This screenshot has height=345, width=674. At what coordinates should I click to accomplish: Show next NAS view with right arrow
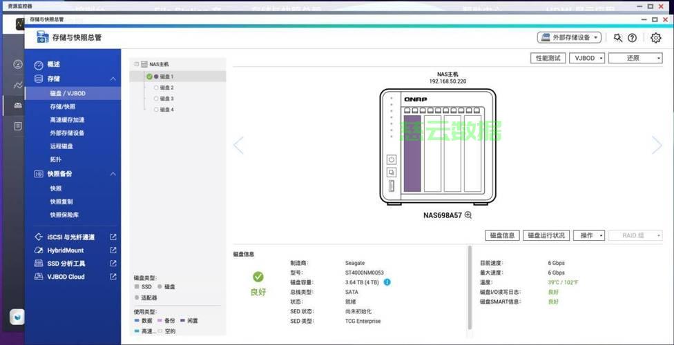point(656,145)
